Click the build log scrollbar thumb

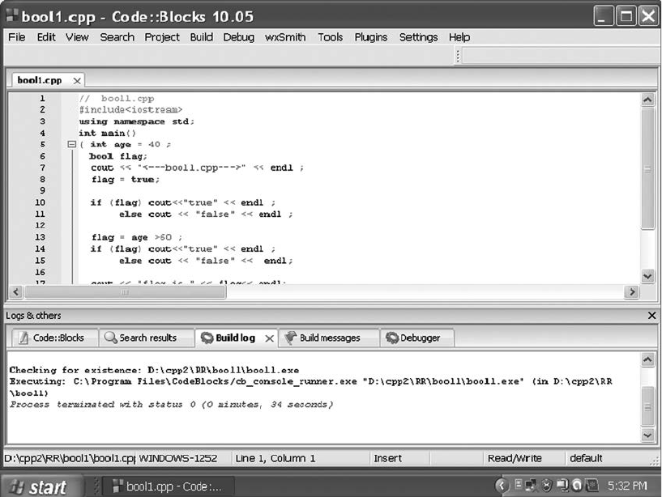647,406
